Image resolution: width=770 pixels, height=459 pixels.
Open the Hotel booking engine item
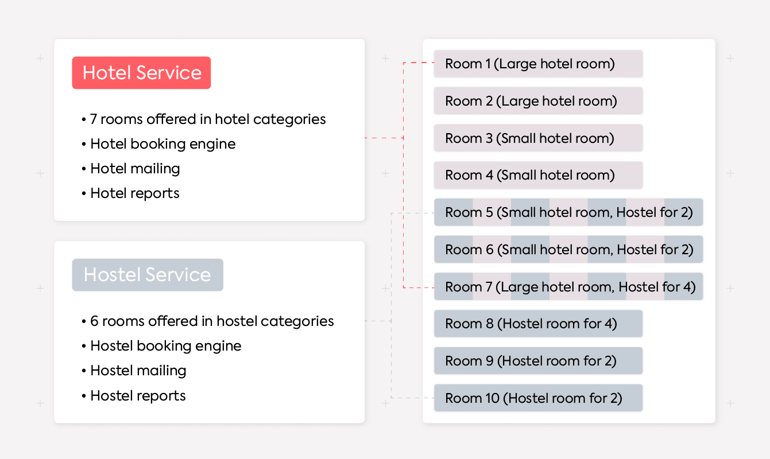(x=162, y=144)
